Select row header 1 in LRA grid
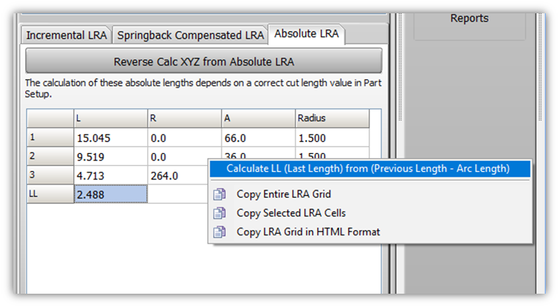The width and height of the screenshot is (559, 307). coord(50,138)
